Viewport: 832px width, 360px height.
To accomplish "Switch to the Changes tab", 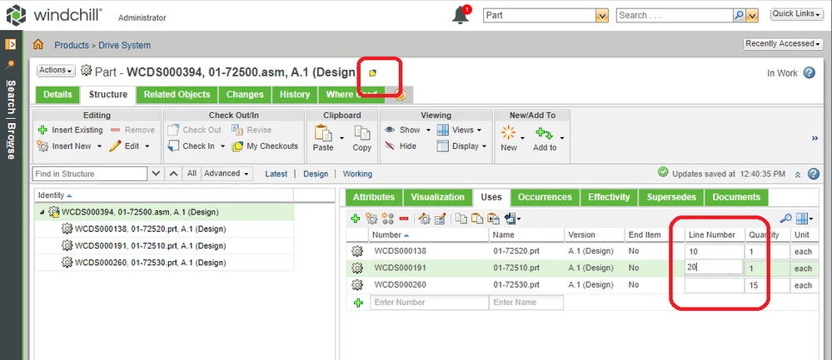I will point(245,94).
